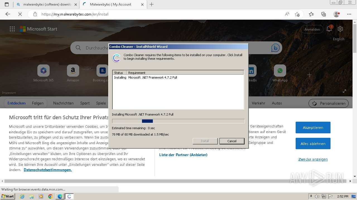Go back with the browser back arrow
357x200 pixels.
coord(8,14)
